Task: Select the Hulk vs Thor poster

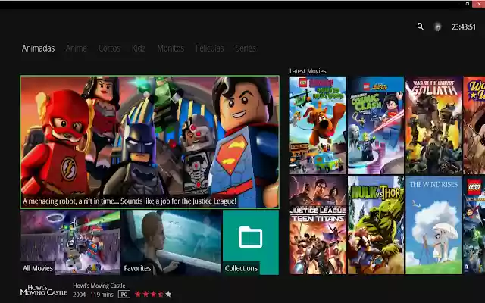Action: coord(376,225)
